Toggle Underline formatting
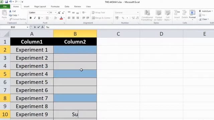This screenshot has height=120, width=214. [x=39, y=18]
